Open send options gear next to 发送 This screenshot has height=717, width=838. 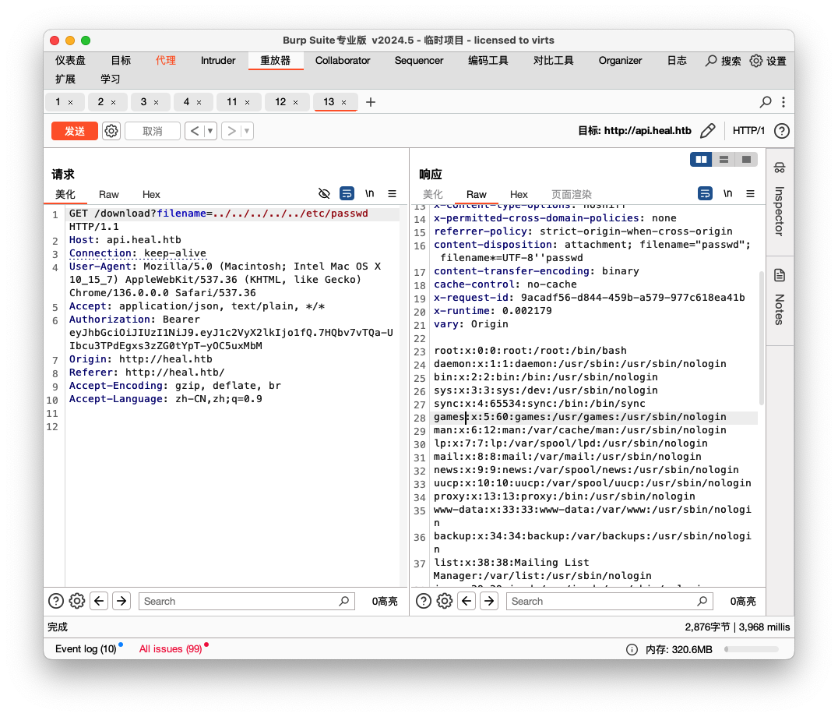pos(111,131)
